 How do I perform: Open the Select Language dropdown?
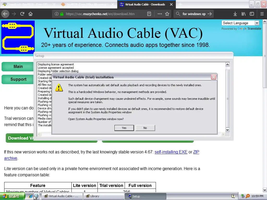tap(240, 23)
